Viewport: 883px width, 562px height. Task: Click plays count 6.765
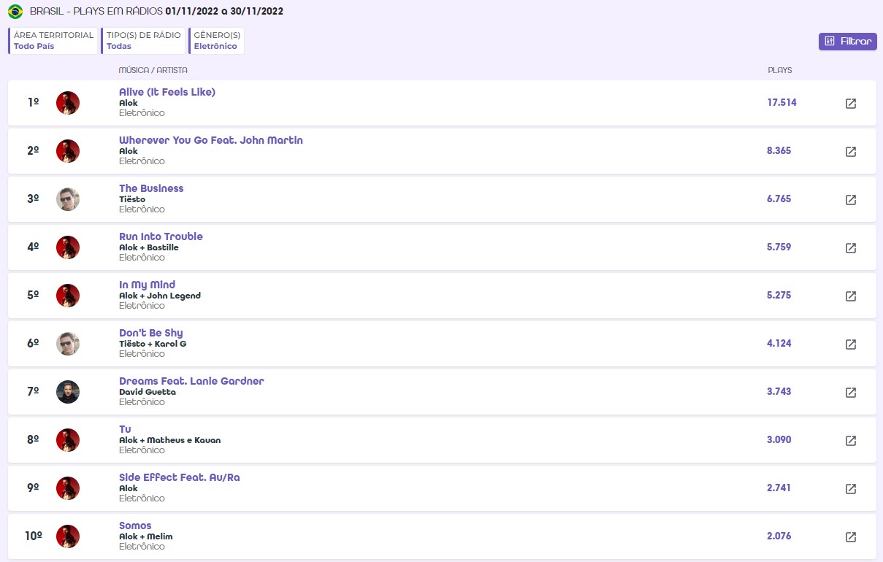[x=779, y=199]
